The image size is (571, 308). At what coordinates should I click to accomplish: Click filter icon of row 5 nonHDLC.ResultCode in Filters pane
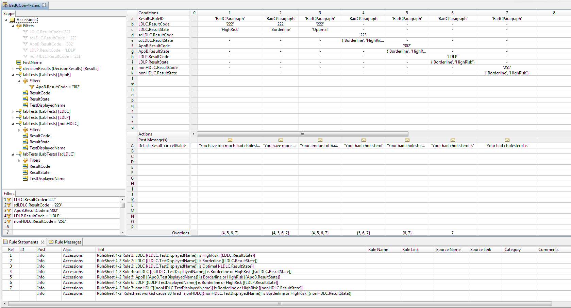[x=9, y=221]
